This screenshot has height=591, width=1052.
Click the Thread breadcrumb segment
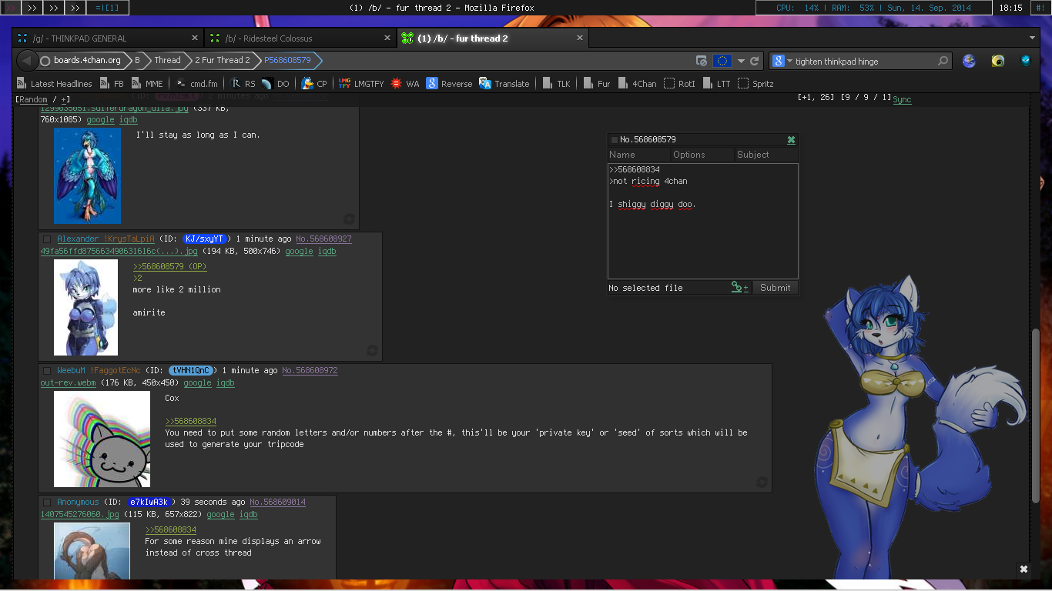(167, 61)
